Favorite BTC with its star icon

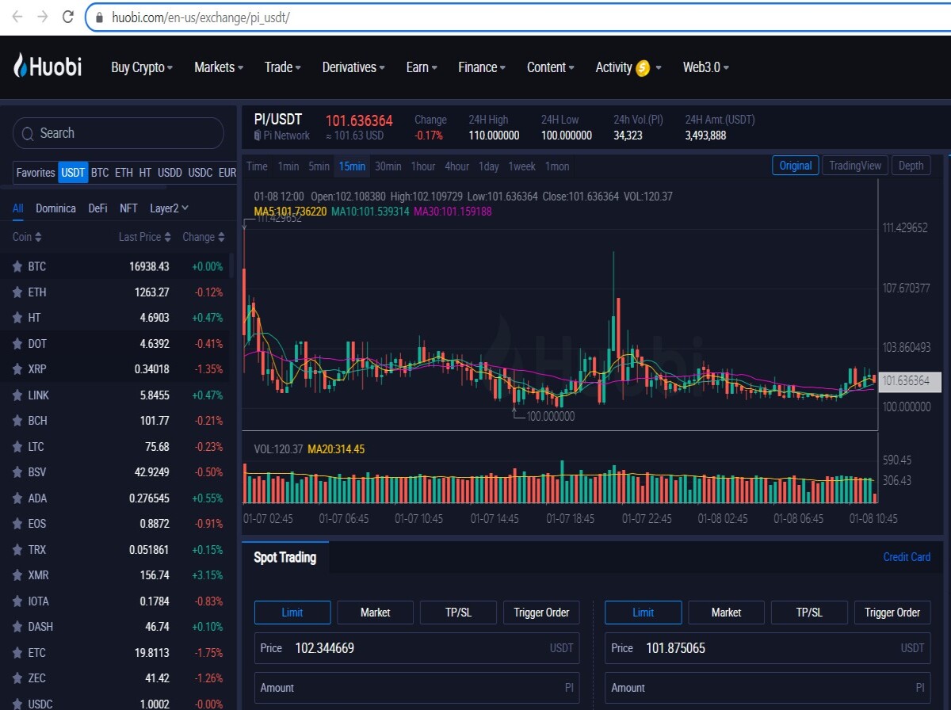[17, 266]
